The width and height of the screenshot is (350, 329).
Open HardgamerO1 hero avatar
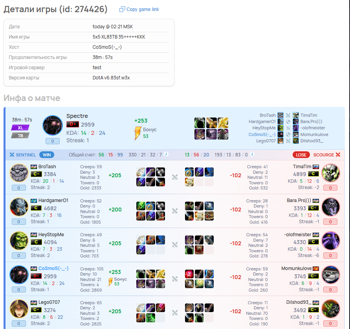pyautogui.click(x=19, y=207)
